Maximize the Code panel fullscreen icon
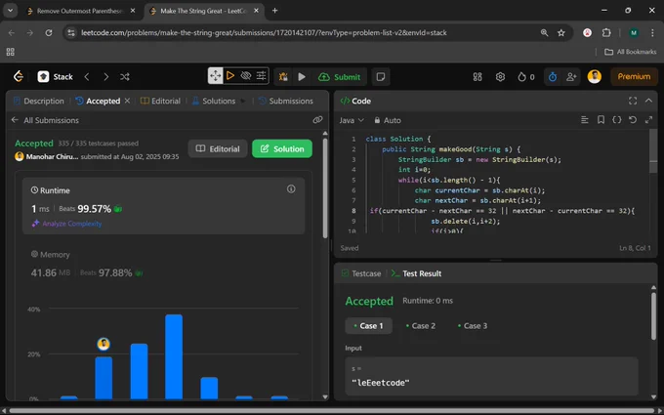This screenshot has height=415, width=664. [633, 101]
